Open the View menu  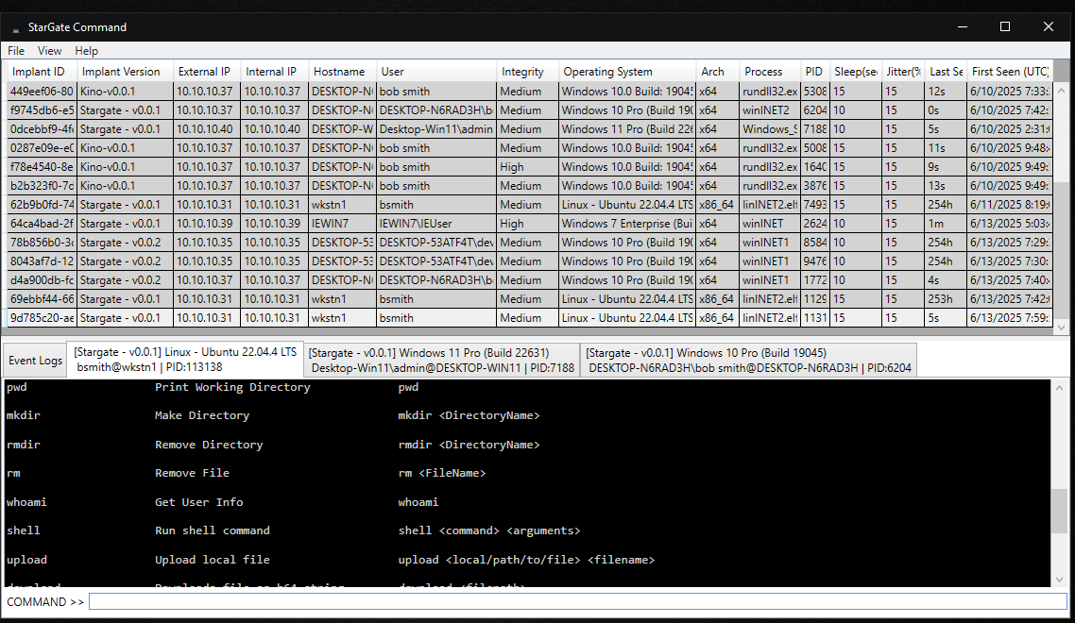pos(49,51)
